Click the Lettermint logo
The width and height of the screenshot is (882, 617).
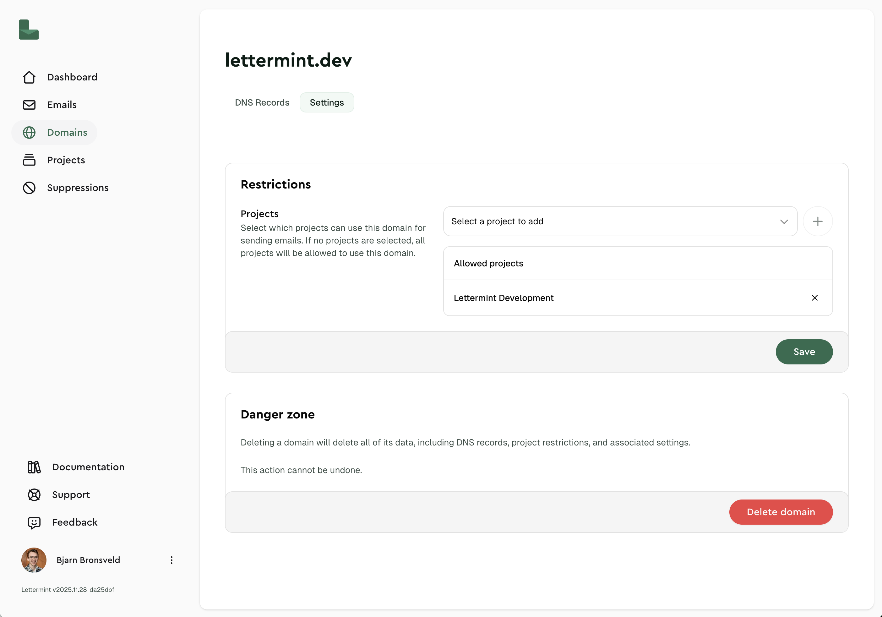pyautogui.click(x=29, y=30)
